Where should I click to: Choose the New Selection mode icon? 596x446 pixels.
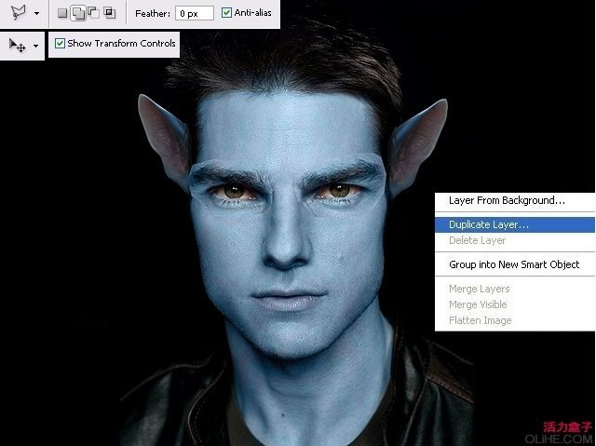click(x=62, y=13)
